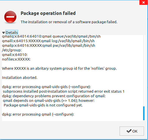Click the 'nofiles:x:XXXXX:' line
Screen dimensions: 148x140
(x=16, y=59)
